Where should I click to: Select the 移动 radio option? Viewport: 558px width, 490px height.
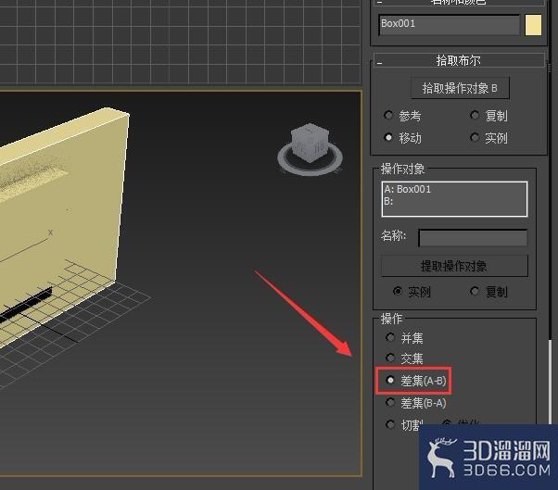pyautogui.click(x=403, y=138)
